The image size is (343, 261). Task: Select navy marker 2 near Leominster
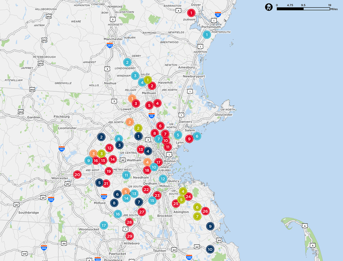click(x=101, y=137)
